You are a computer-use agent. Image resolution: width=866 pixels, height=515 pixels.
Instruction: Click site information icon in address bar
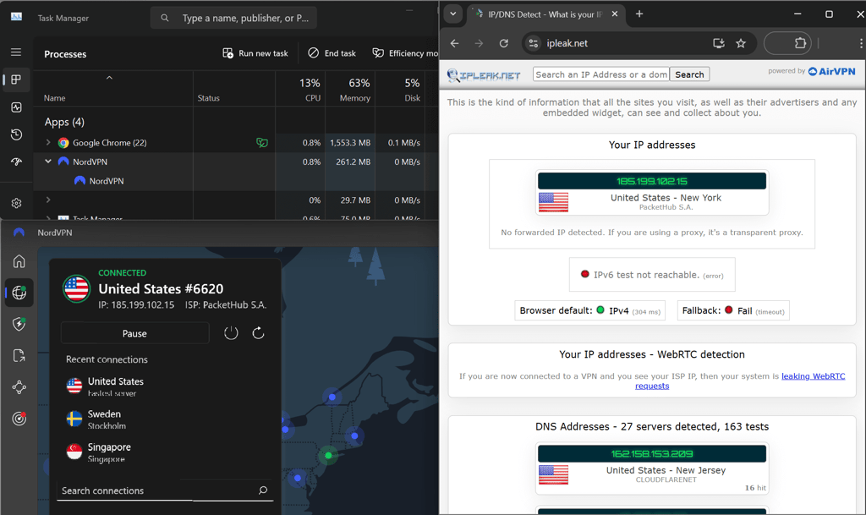[533, 43]
